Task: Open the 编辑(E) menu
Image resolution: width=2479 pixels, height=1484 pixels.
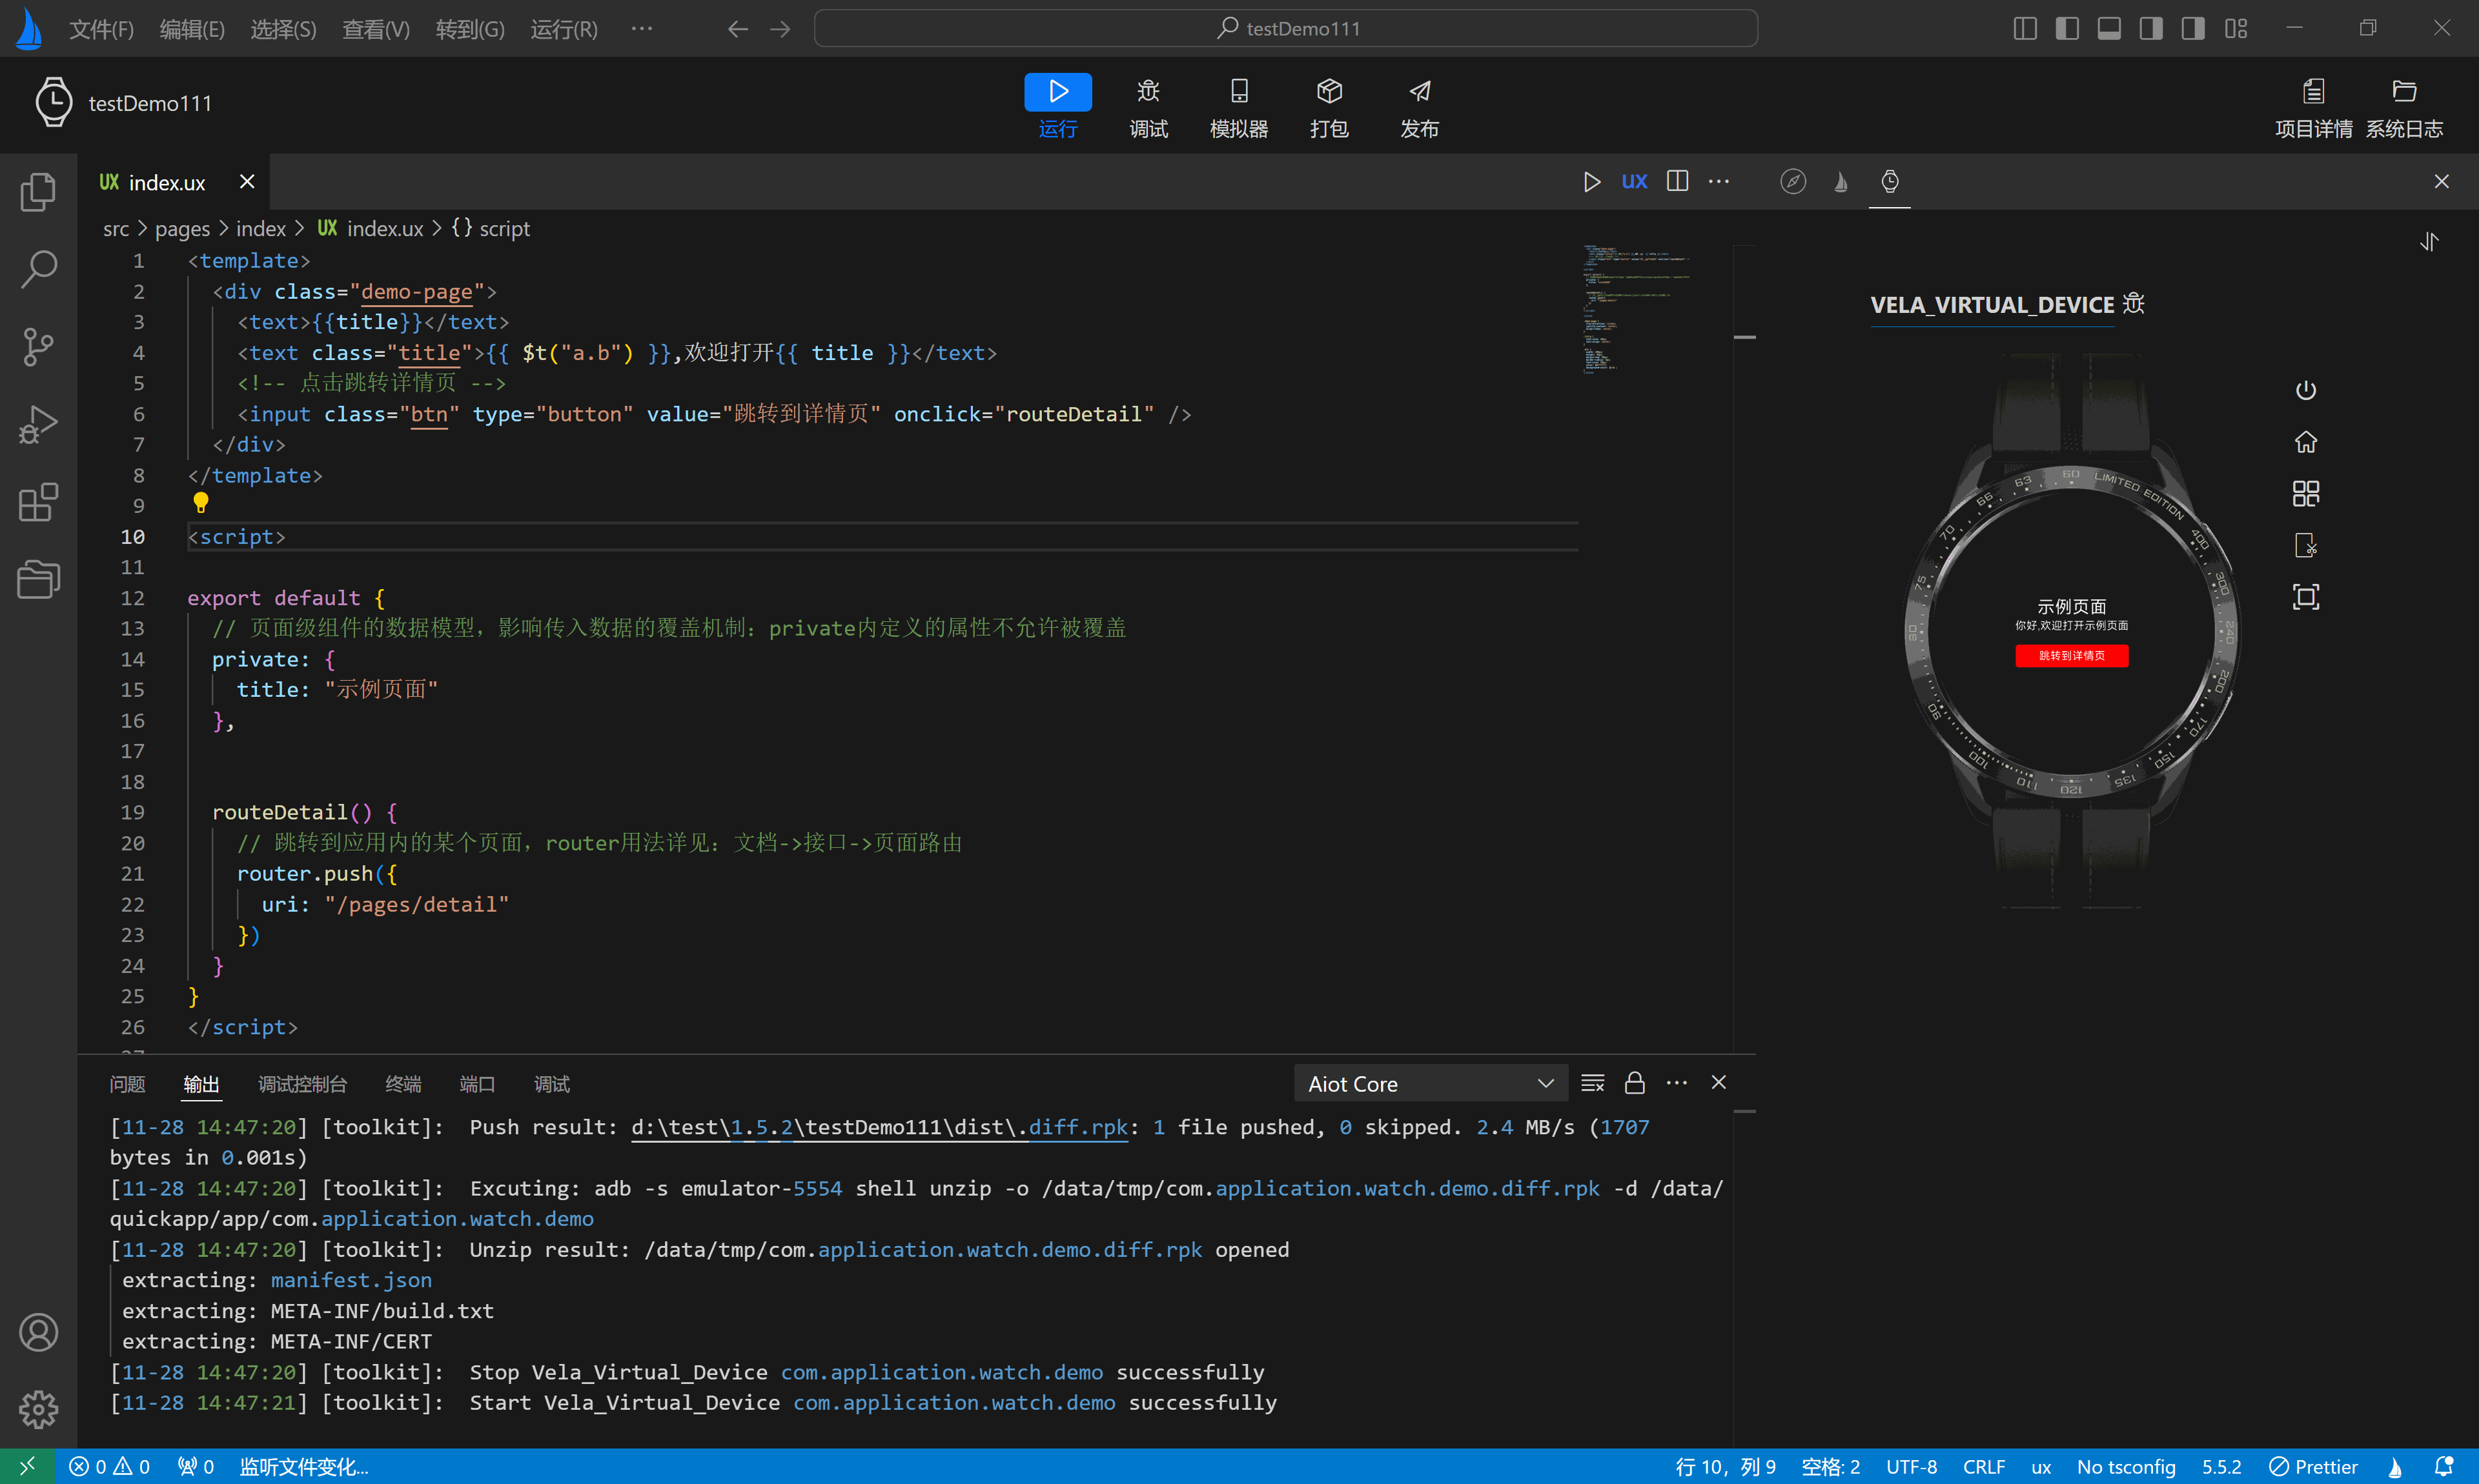Action: [x=192, y=29]
